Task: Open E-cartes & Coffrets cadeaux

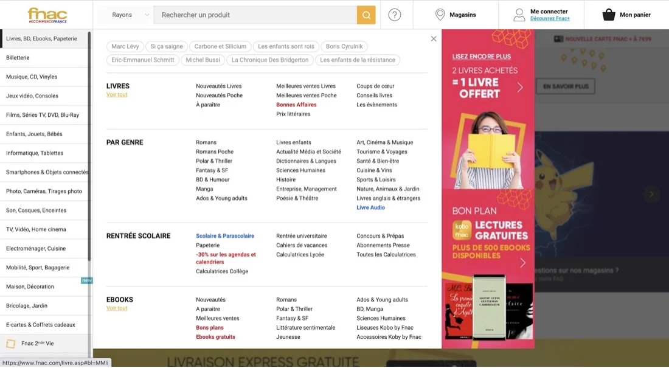Action: point(46,325)
